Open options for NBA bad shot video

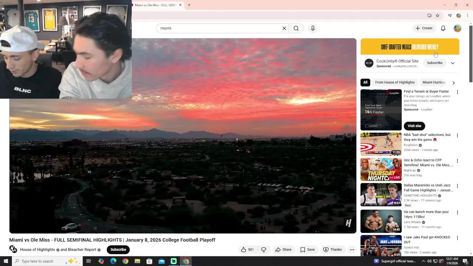pyautogui.click(x=457, y=136)
